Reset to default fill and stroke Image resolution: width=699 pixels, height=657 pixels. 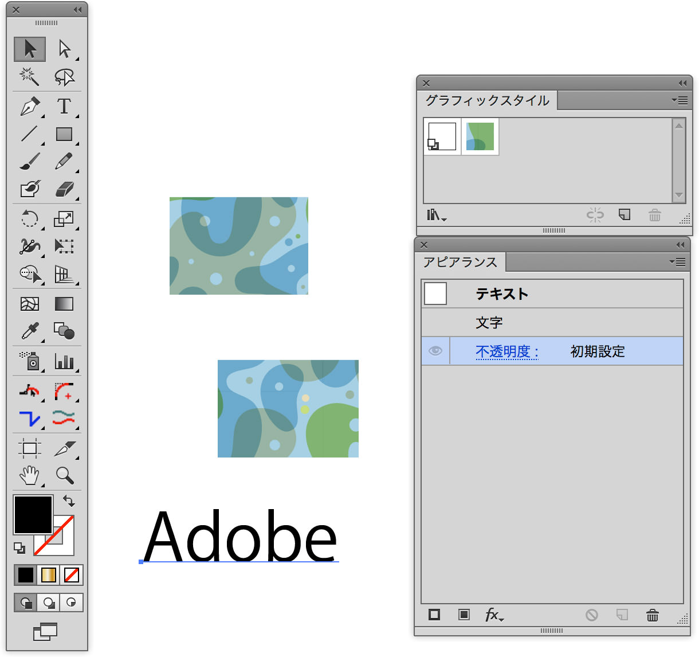pos(19,548)
